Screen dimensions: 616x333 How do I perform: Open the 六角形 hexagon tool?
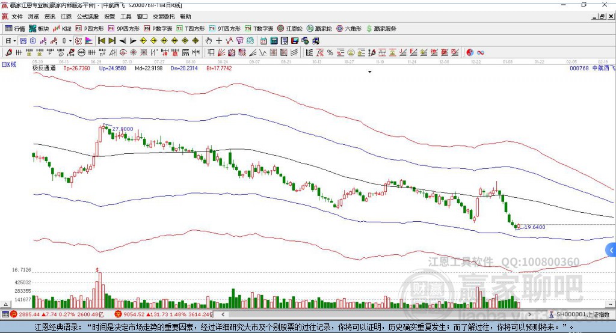click(349, 29)
